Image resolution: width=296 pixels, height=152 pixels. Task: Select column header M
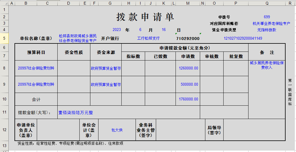tap(188, 3)
